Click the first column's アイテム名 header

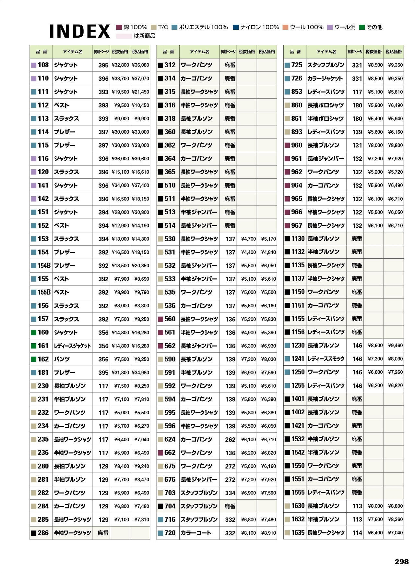coord(73,52)
